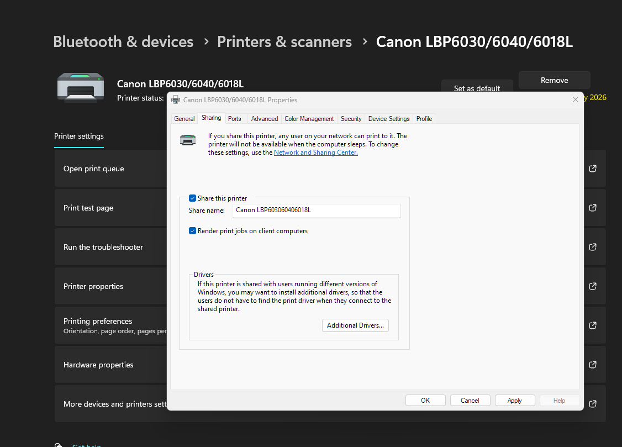Click external link icon for Run the troubleshooter
Image resolution: width=622 pixels, height=447 pixels.
[x=593, y=247]
